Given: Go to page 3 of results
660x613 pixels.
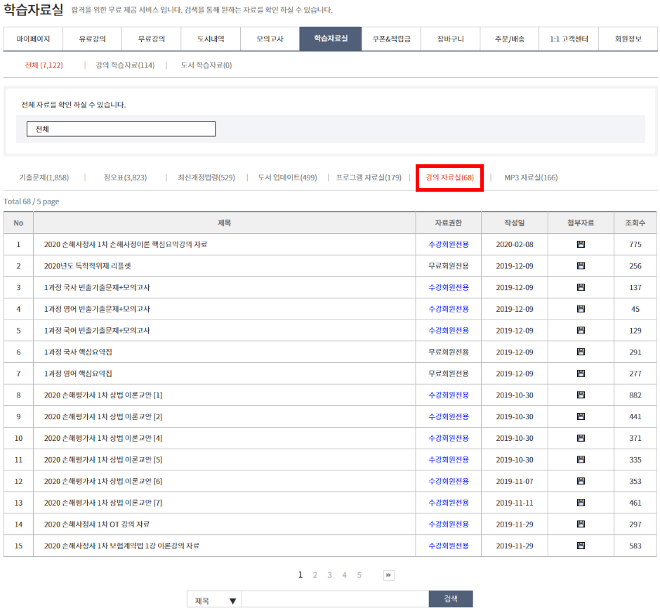Looking at the screenshot, I should (329, 575).
